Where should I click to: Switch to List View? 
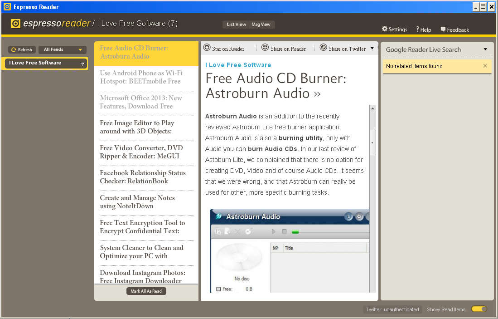(236, 25)
